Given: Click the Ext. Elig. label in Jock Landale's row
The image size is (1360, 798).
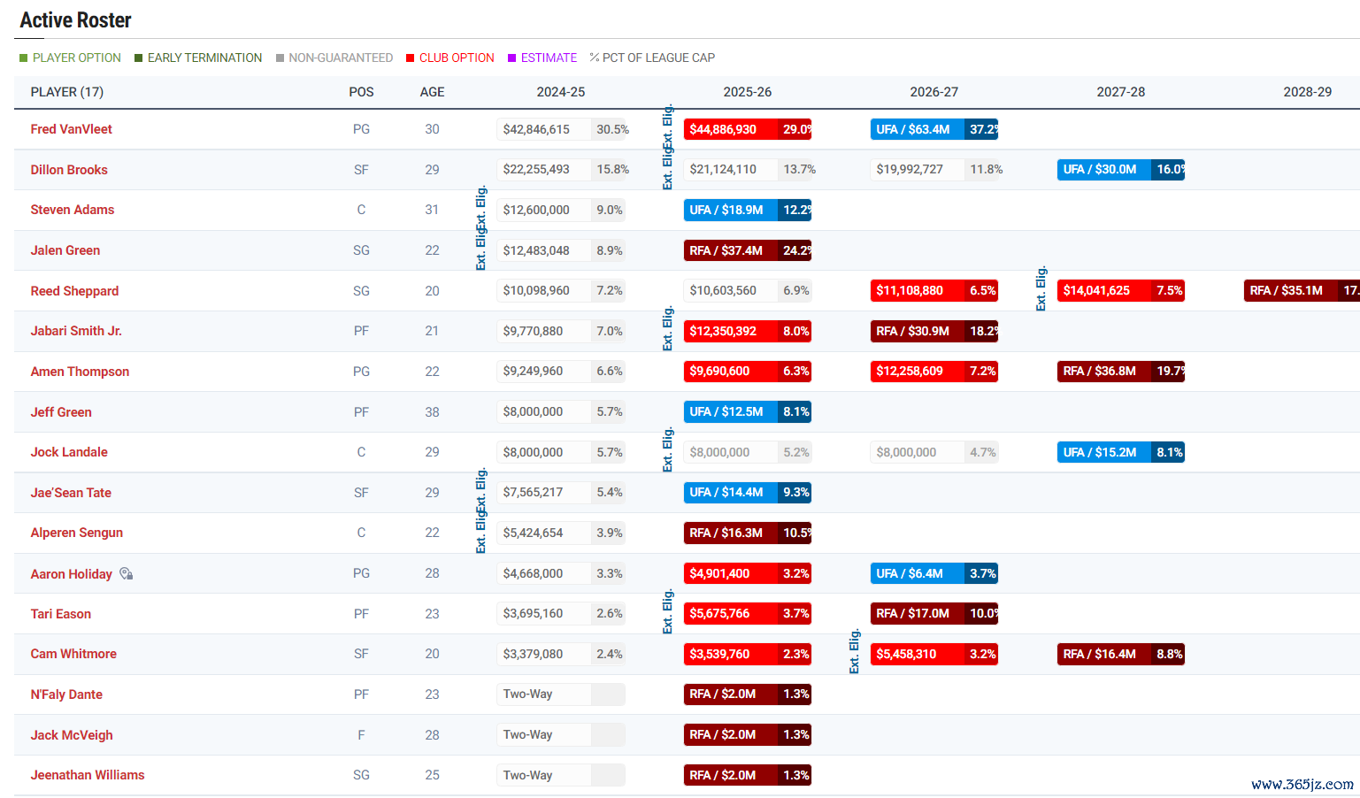Looking at the screenshot, I should point(667,449).
